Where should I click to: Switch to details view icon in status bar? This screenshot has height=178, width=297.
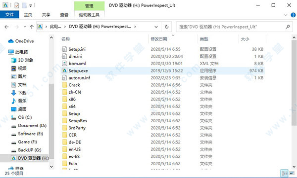[x=284, y=173]
